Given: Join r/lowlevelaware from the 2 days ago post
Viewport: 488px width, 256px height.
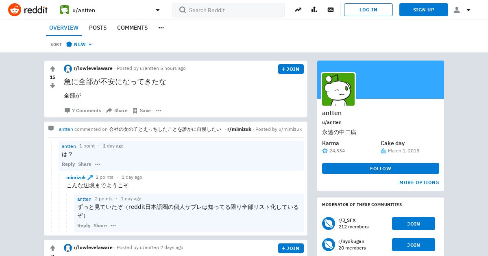Looking at the screenshot, I should click(291, 248).
